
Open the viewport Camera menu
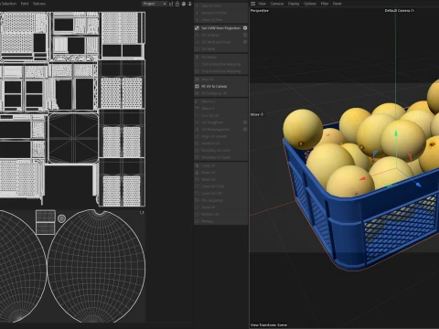point(277,4)
